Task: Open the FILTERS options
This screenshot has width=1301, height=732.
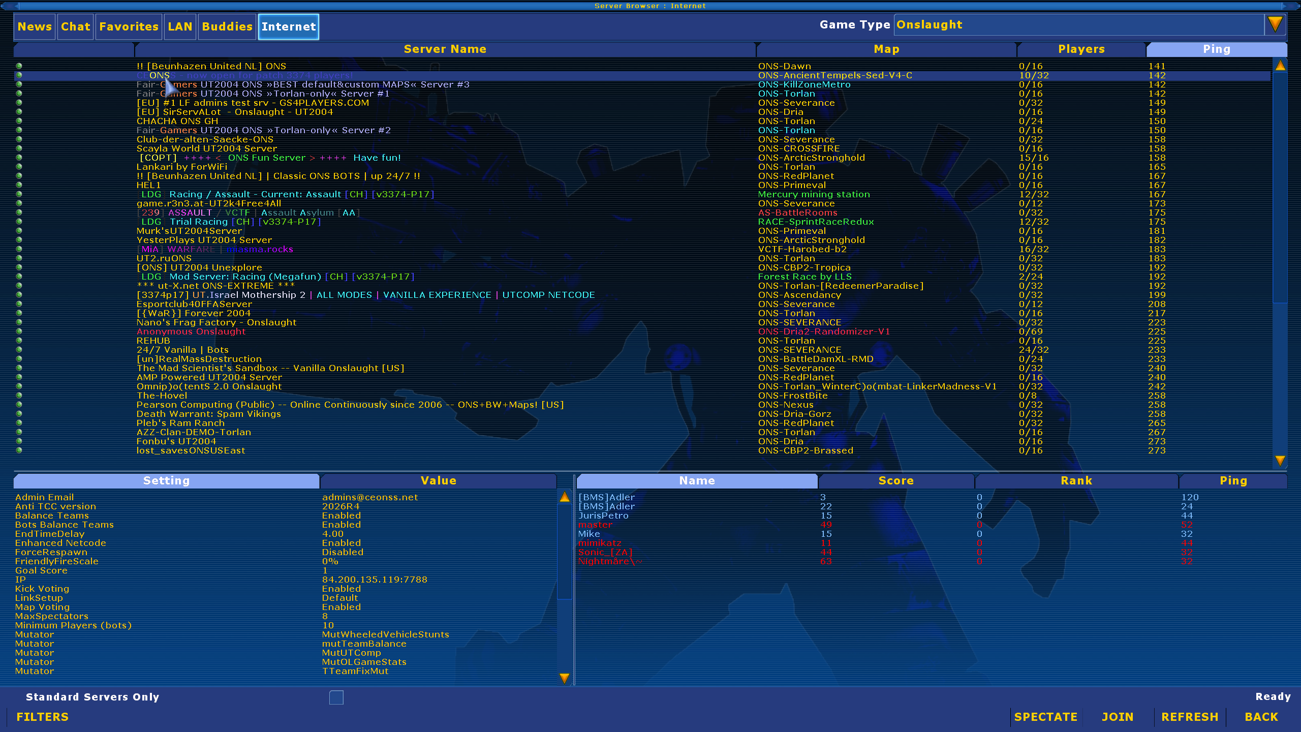Action: 42,717
